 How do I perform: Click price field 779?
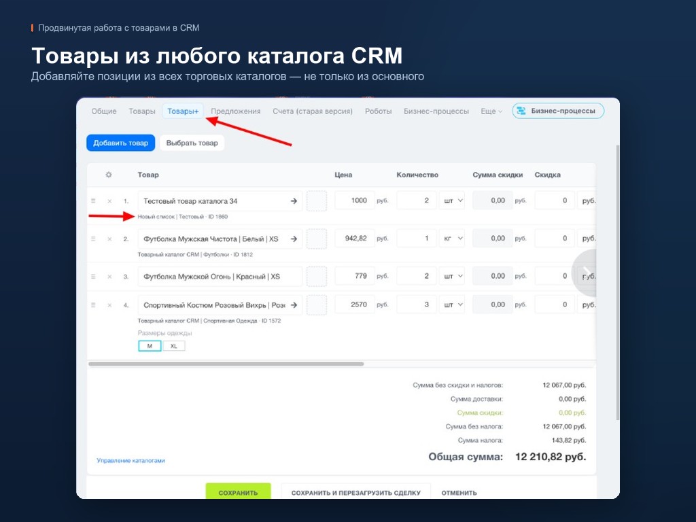point(355,276)
